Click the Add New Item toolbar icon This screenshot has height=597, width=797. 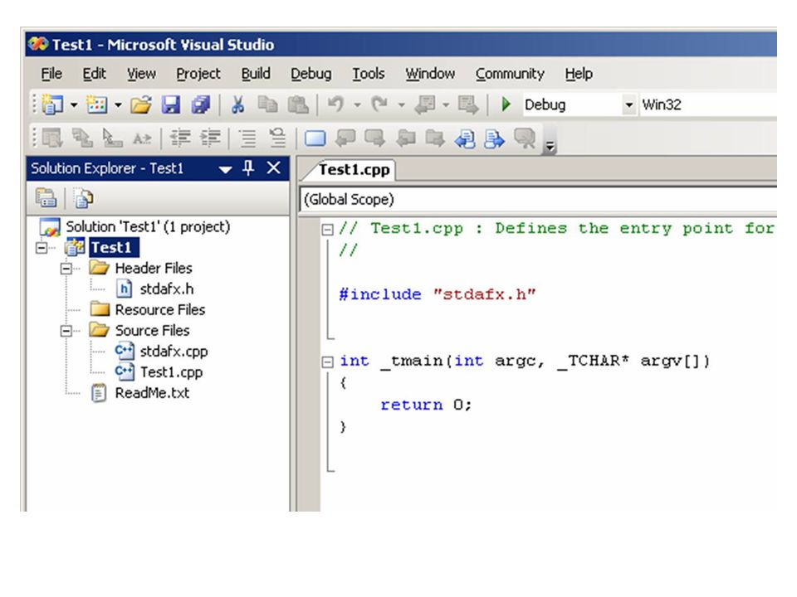pos(96,104)
